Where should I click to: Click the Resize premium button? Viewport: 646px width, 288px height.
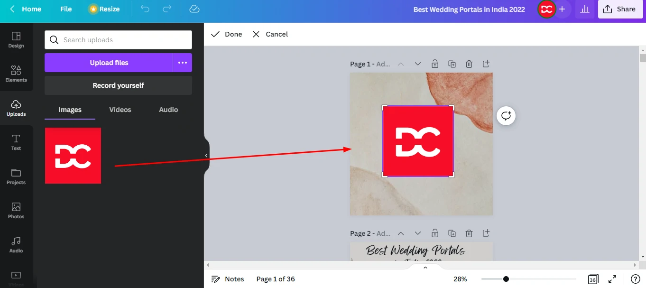(104, 9)
